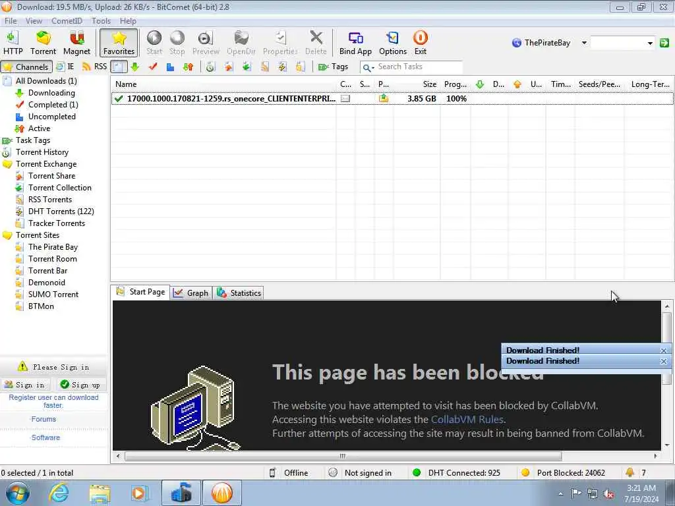The width and height of the screenshot is (675, 506).
Task: Open the File menu
Action: click(x=11, y=20)
